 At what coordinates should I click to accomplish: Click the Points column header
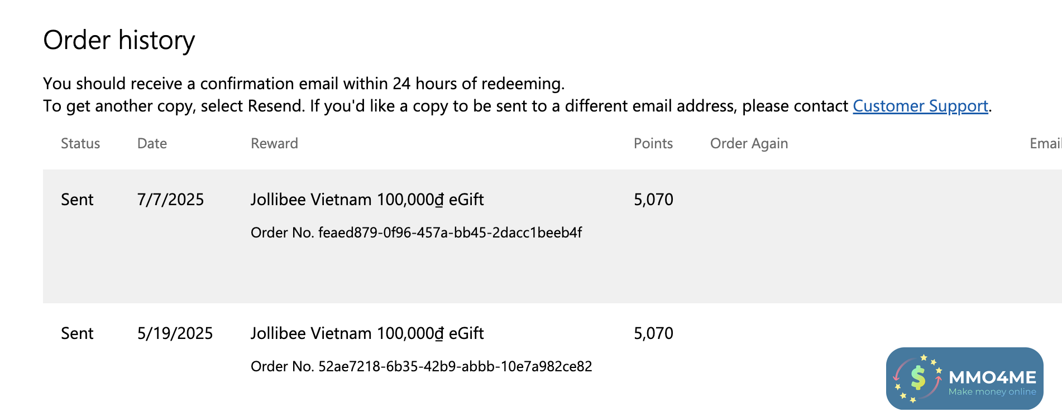(653, 144)
